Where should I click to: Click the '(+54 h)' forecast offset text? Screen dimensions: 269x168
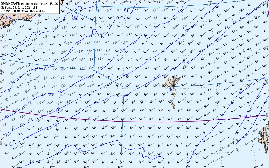40,11
